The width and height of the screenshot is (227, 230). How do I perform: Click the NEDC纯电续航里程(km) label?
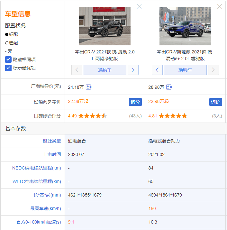pos(37,168)
